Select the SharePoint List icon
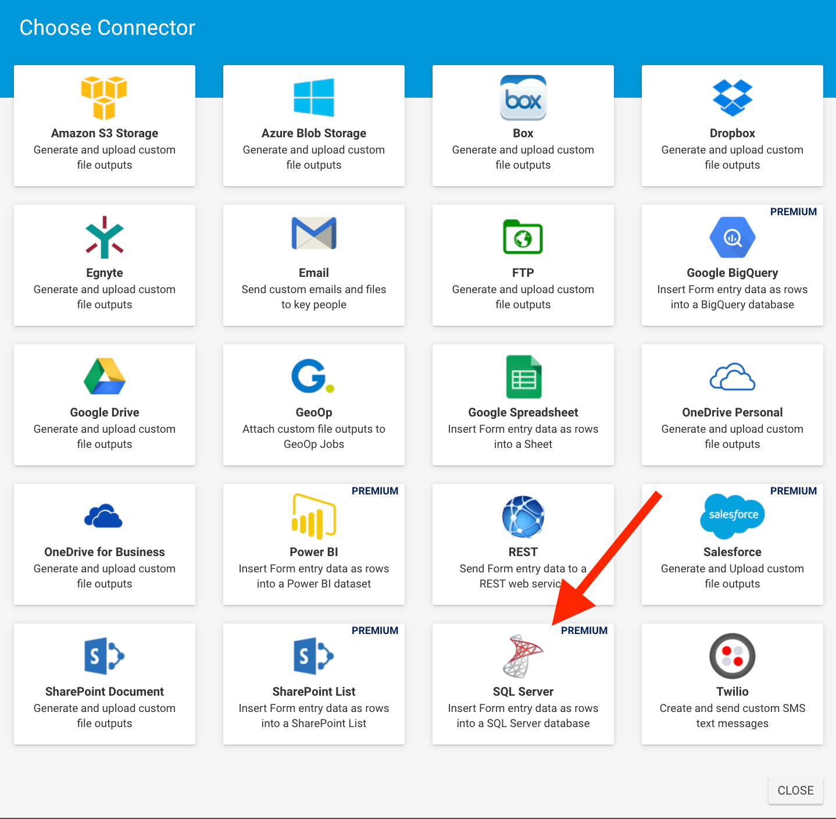This screenshot has width=836, height=819. pos(314,656)
